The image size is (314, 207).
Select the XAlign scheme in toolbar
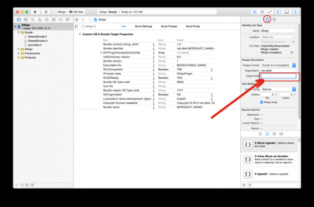(x=60, y=12)
